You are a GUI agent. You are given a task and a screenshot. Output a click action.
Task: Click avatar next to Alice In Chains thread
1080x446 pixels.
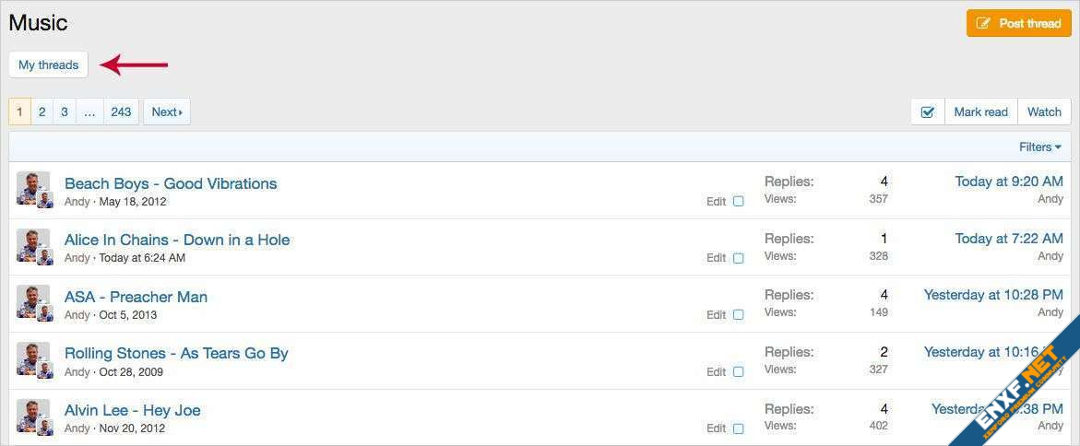pyautogui.click(x=33, y=245)
